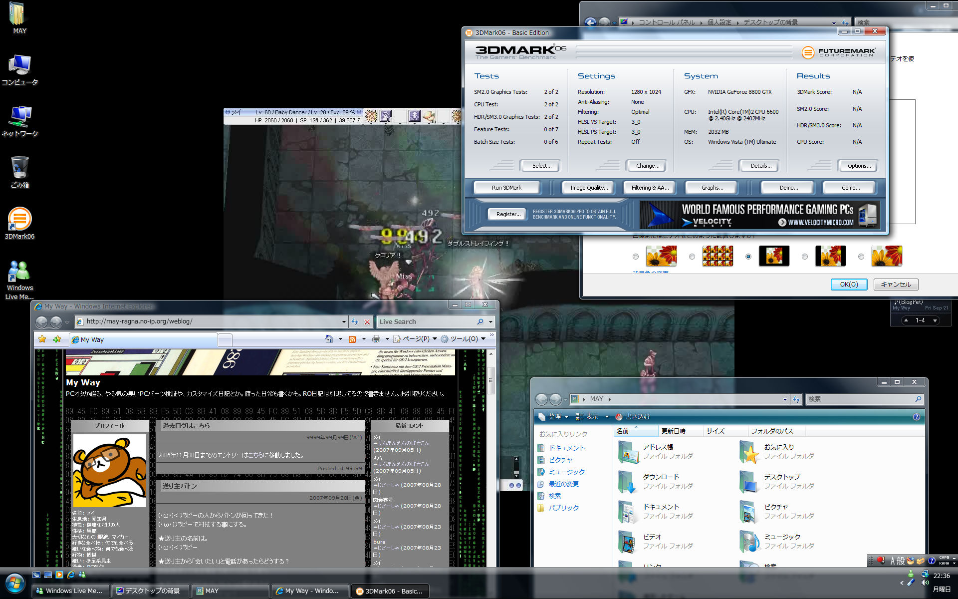Select fourth wallpaper positioning radio option

tap(804, 257)
